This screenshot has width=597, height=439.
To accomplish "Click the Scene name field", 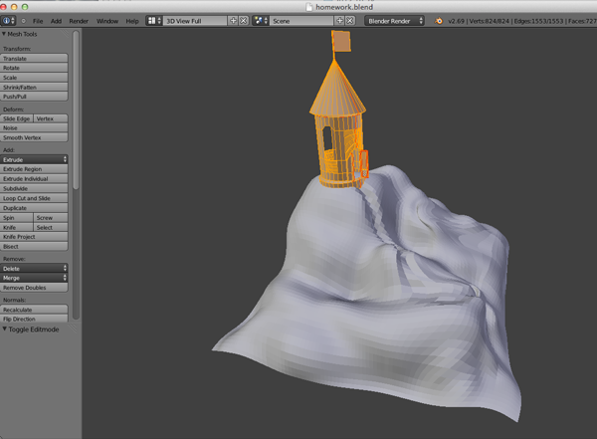I will (298, 20).
